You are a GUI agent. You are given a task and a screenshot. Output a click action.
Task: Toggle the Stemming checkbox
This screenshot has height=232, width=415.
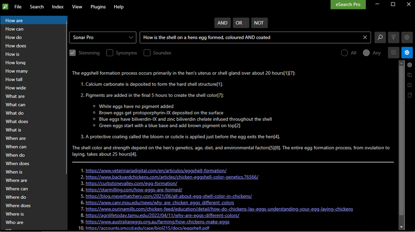pos(73,53)
